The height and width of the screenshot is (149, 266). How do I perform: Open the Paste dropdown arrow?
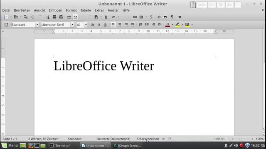point(101,17)
